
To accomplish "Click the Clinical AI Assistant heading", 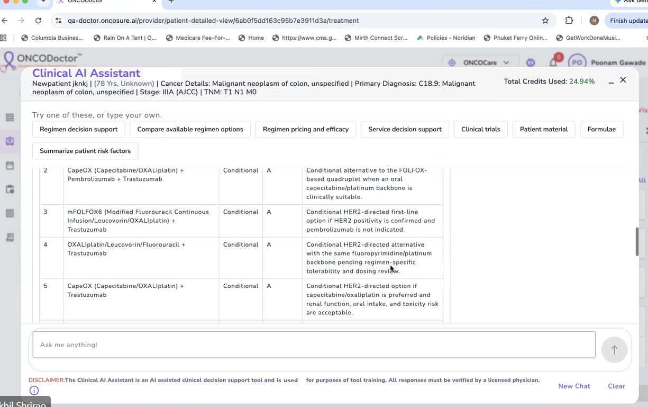I will tap(86, 73).
